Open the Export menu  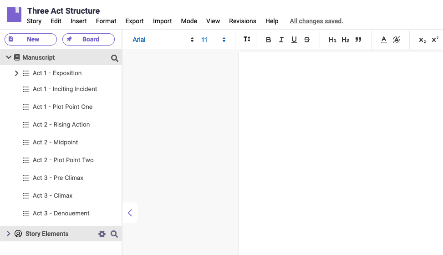point(134,21)
